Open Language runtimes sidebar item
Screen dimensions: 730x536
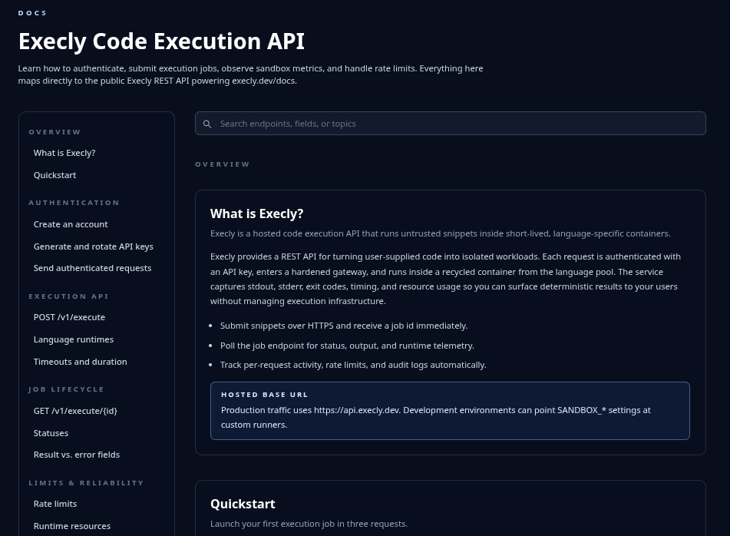(74, 339)
